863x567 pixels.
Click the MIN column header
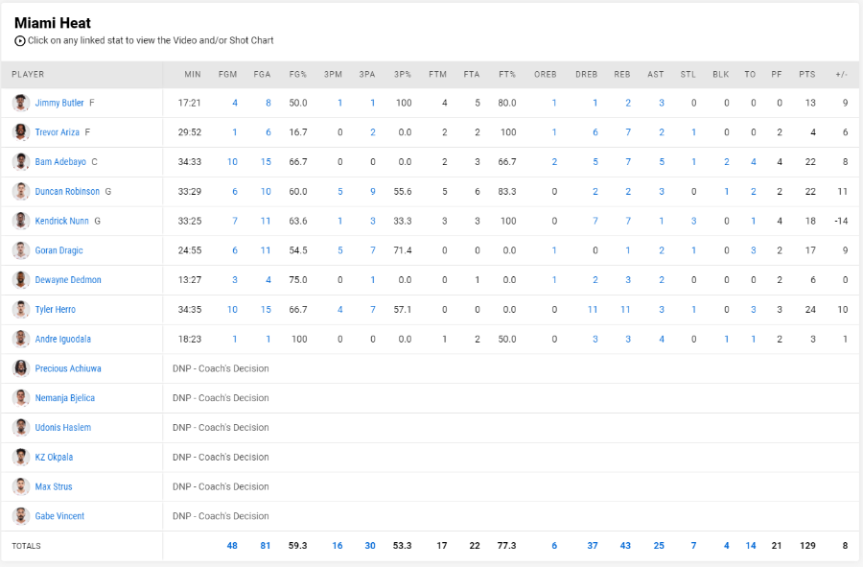tap(193, 74)
